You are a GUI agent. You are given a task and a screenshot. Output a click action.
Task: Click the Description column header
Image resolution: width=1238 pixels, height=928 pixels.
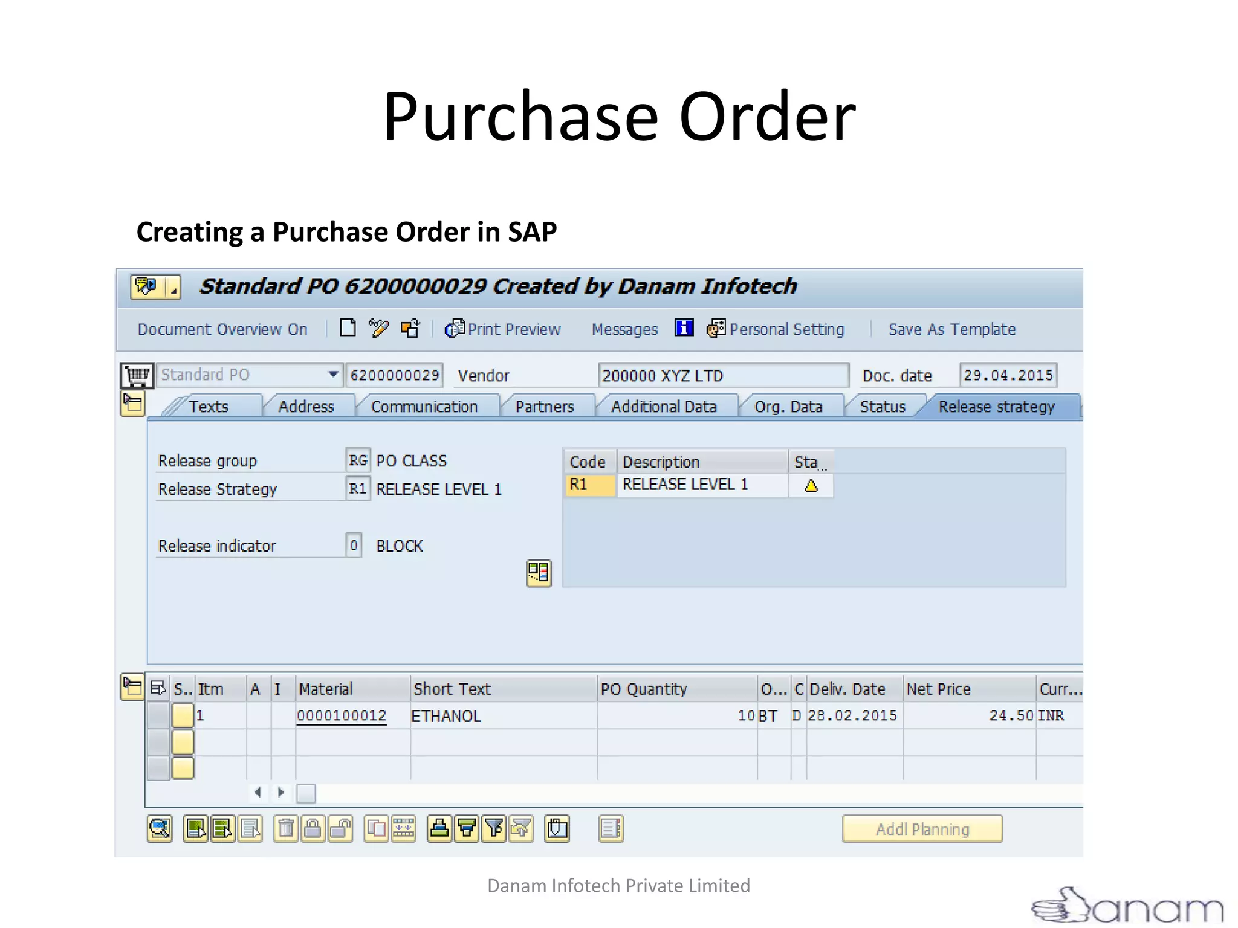(x=702, y=462)
